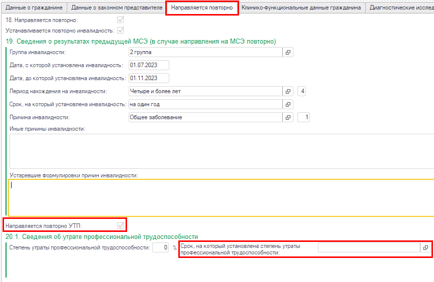Toggle 'Направляется повторно' checkbox

click(120, 20)
